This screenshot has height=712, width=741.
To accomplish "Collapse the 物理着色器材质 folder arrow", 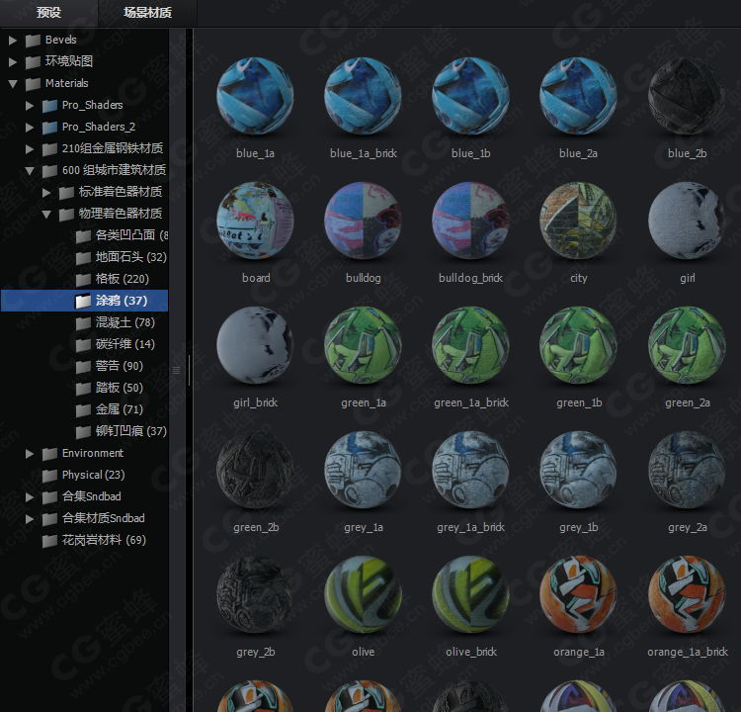I will 46,215.
